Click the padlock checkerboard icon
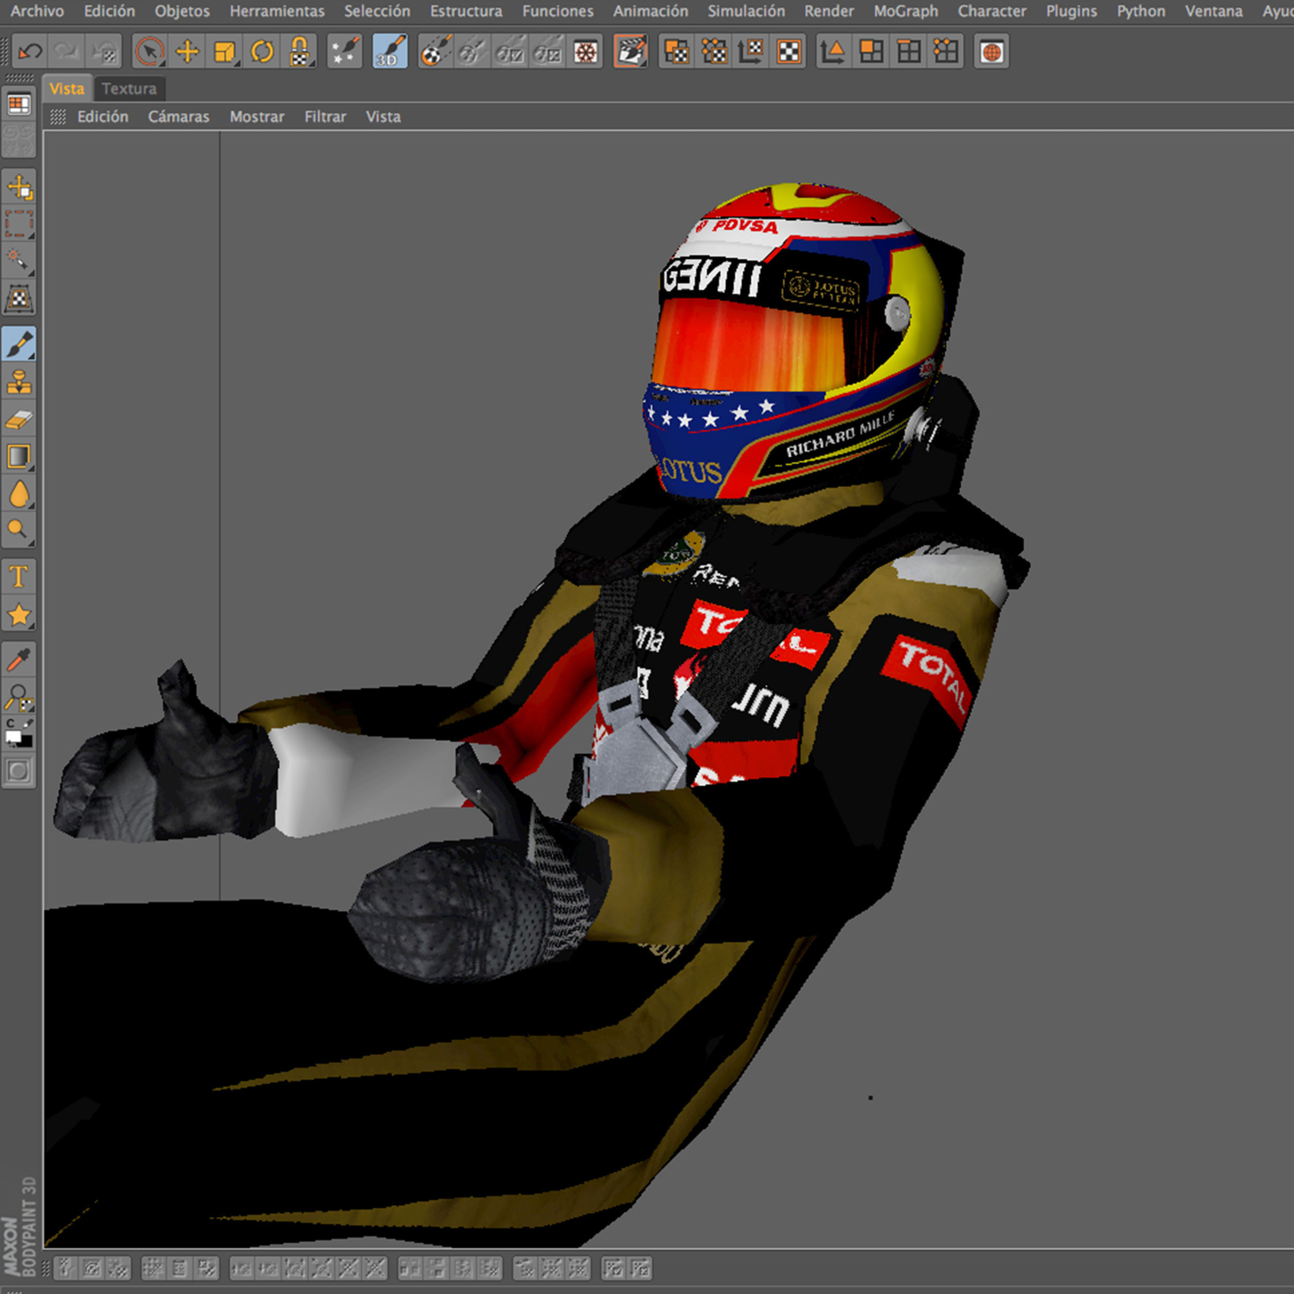The width and height of the screenshot is (1294, 1294). click(x=299, y=52)
